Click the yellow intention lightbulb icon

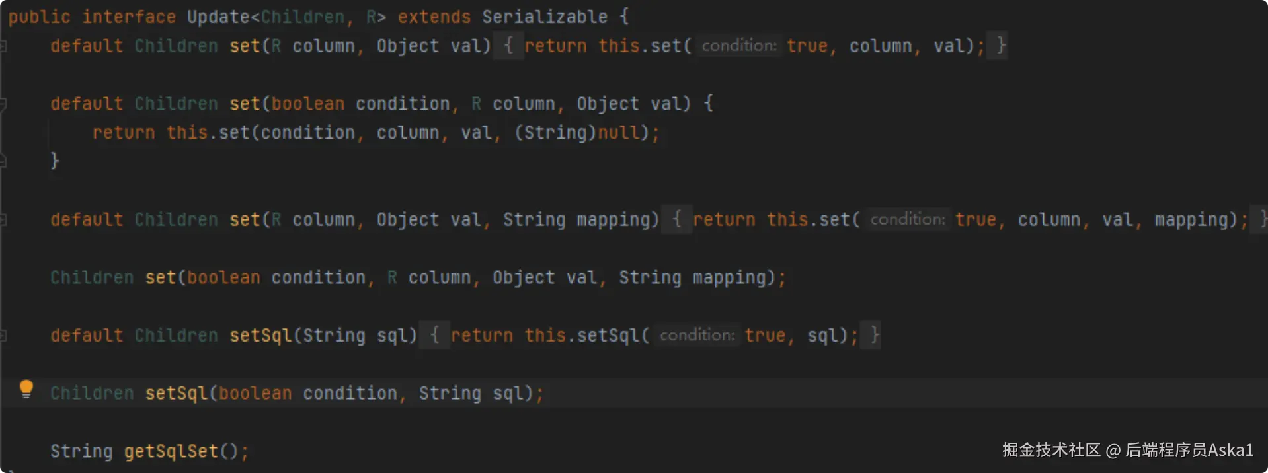coord(26,388)
